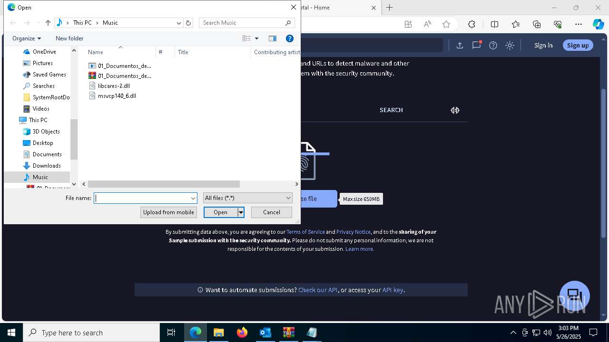Open Copilot in Edge toolbar
The width and height of the screenshot is (609, 342).
[x=598, y=25]
